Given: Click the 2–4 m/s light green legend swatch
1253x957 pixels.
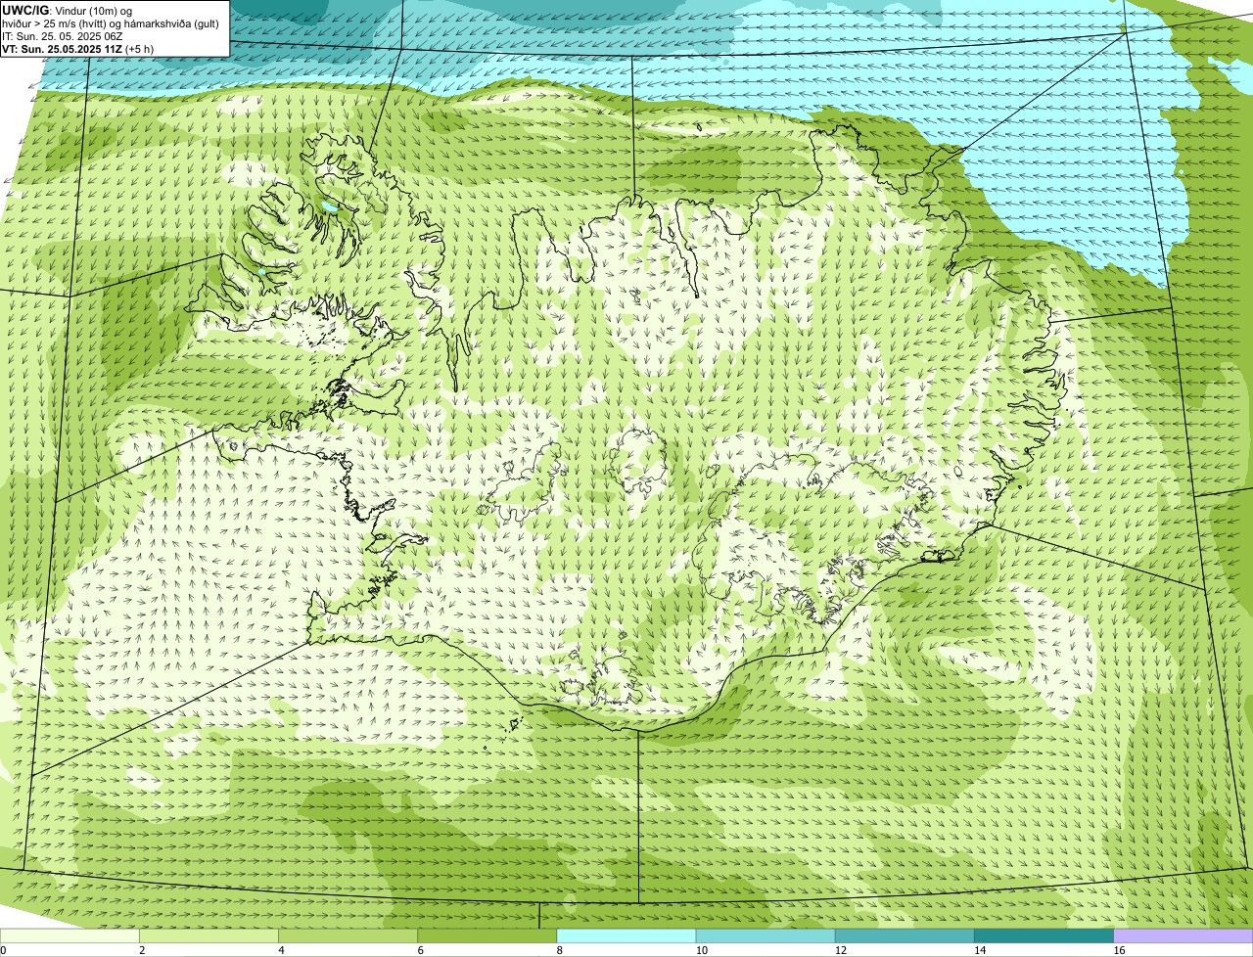Looking at the screenshot, I should click(209, 936).
